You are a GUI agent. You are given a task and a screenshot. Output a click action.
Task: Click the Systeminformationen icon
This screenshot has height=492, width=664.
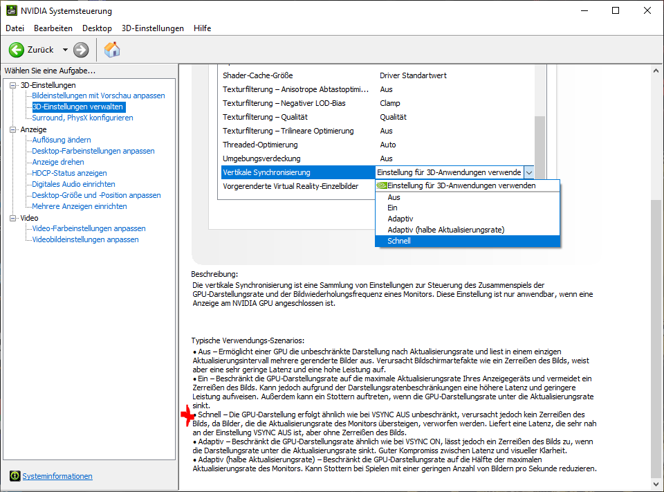15,476
